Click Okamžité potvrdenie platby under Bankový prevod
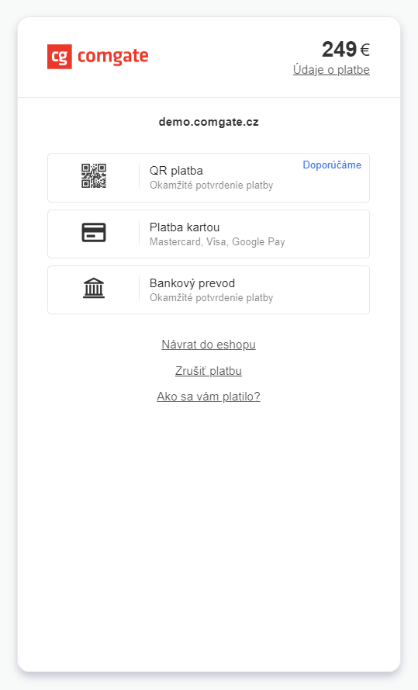 (x=212, y=298)
